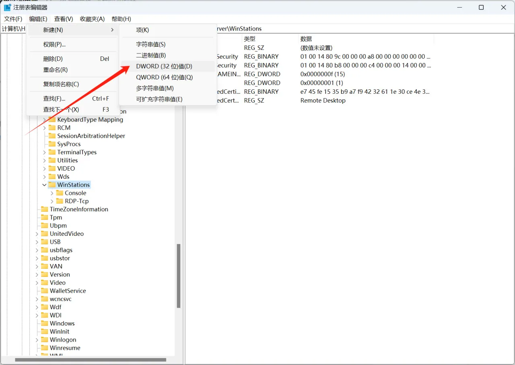Choose 二进制值(B) in the submenu
Viewport: 515px width, 365px height.
point(168,55)
